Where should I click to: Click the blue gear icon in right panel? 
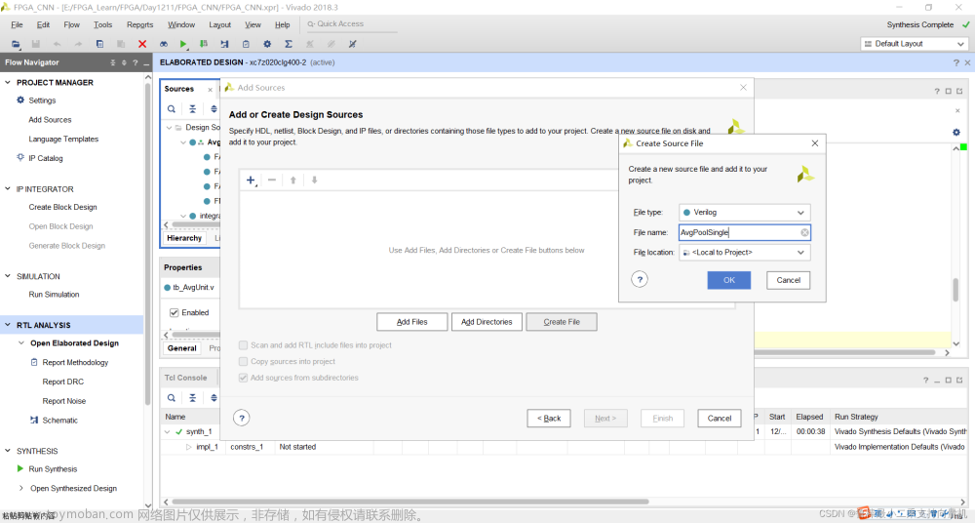(x=956, y=132)
